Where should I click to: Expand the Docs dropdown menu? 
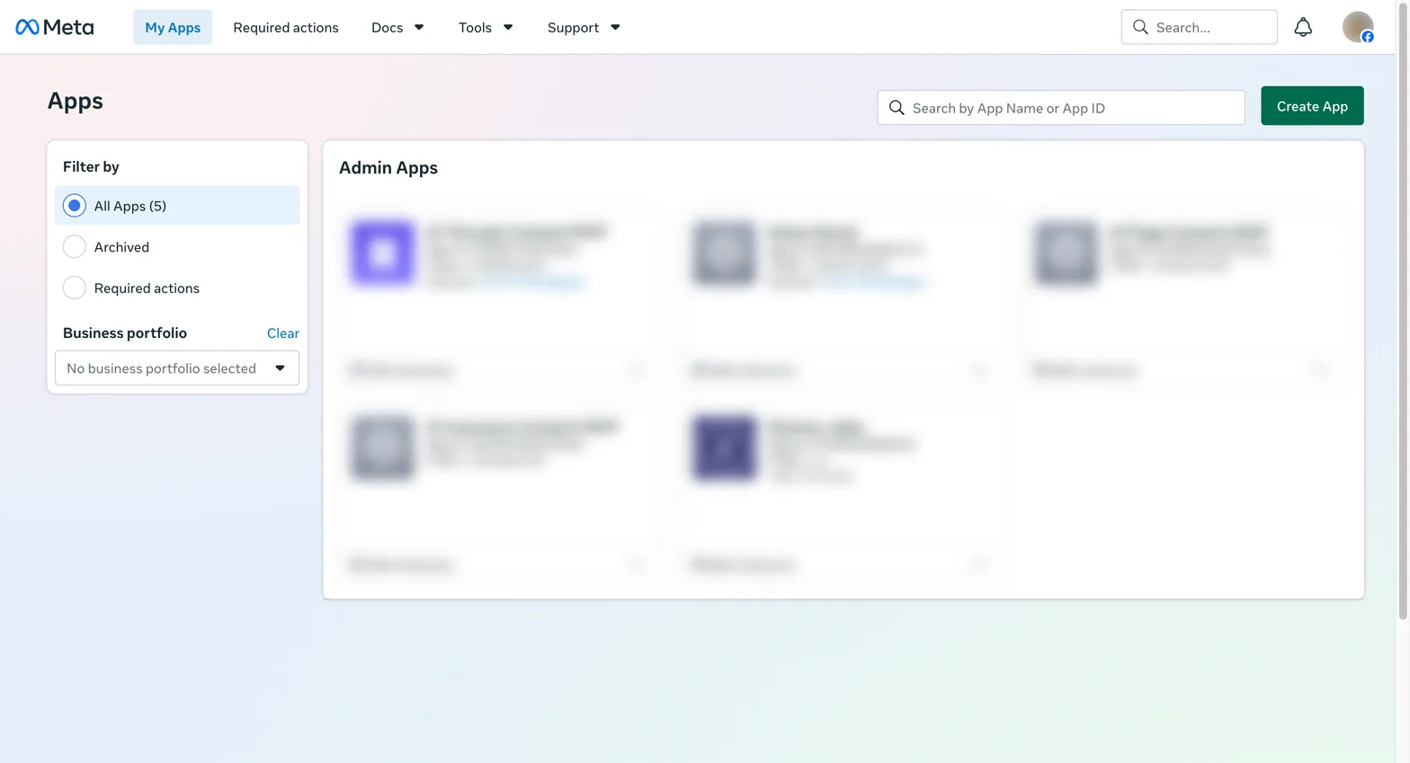(x=397, y=27)
